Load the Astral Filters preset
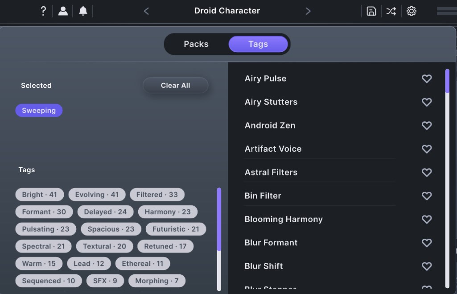Image resolution: width=457 pixels, height=294 pixels. [x=271, y=172]
